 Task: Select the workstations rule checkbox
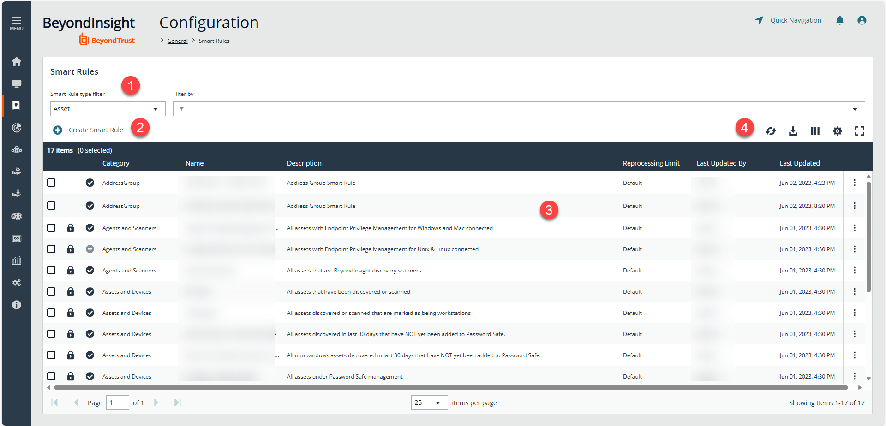tap(51, 313)
